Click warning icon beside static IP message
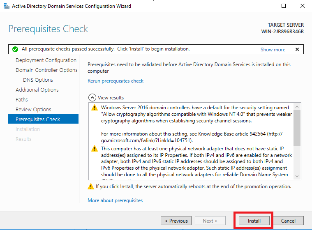312x230 pixels. pyautogui.click(x=95, y=149)
